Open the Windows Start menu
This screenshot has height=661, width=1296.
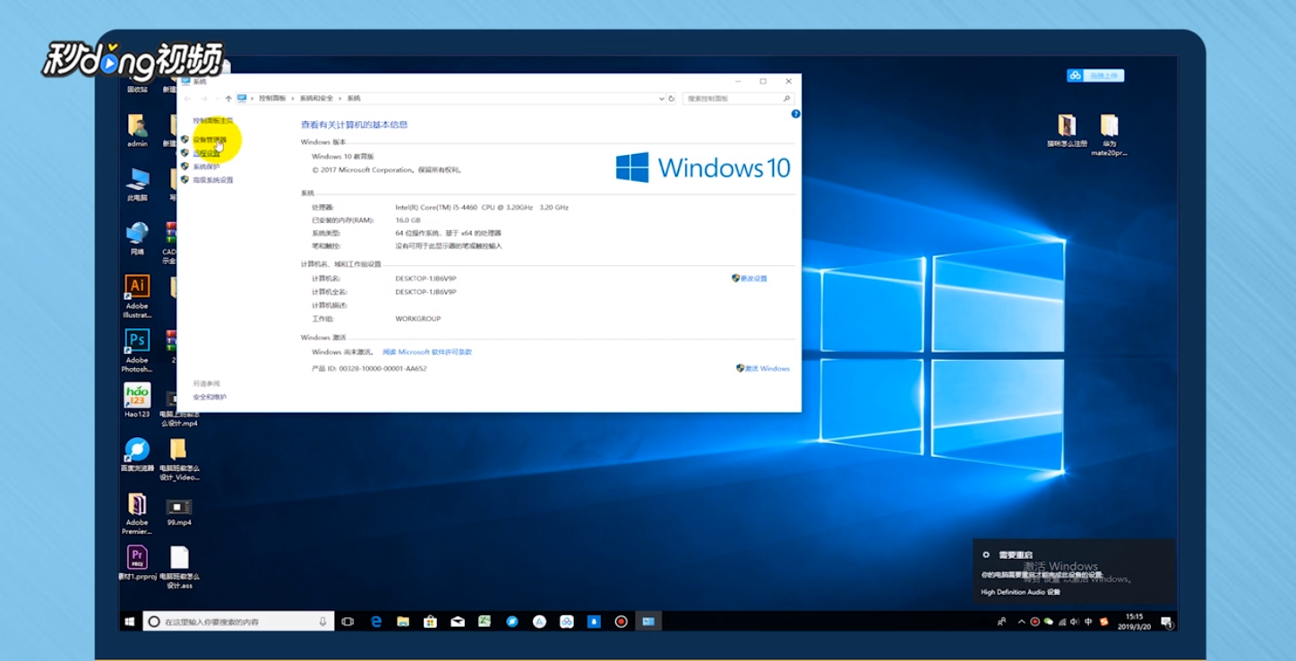click(130, 621)
